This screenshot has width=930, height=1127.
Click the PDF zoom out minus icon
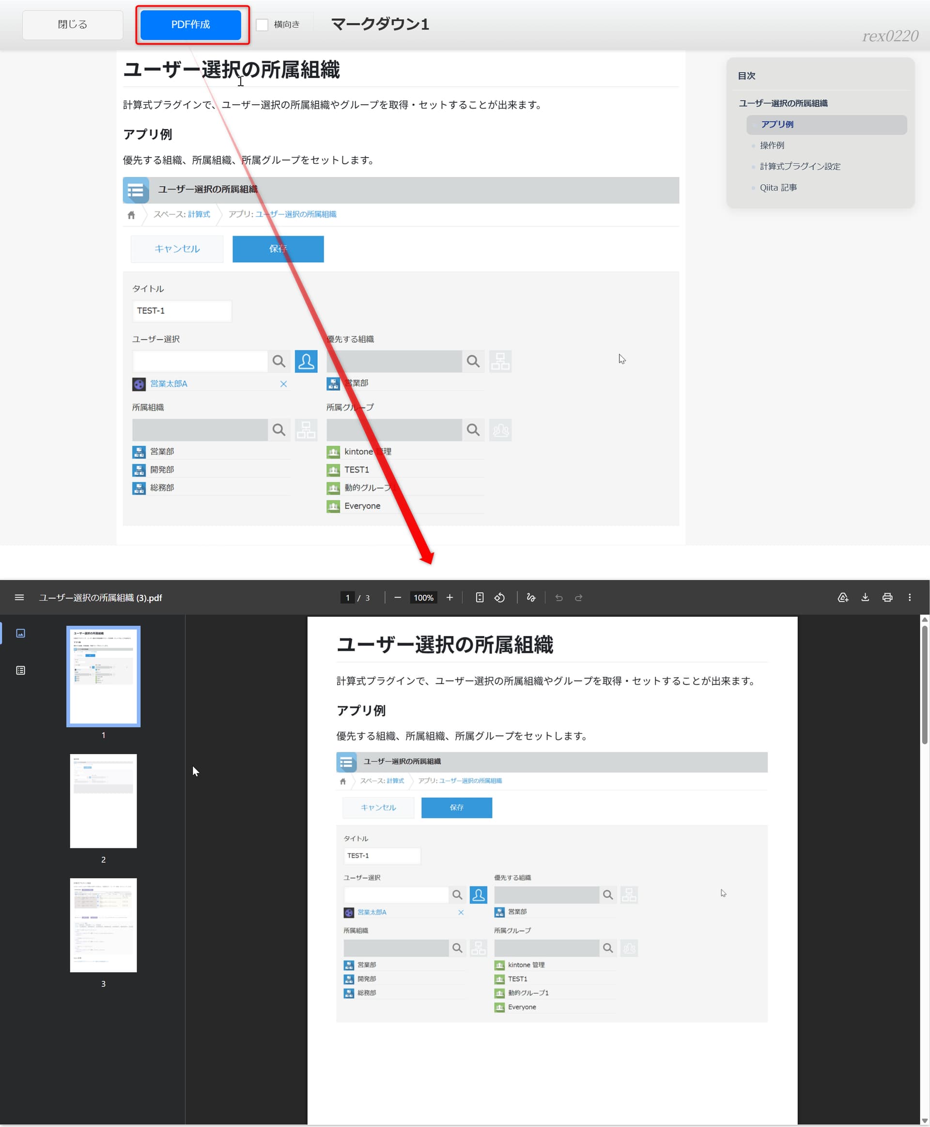tap(398, 597)
